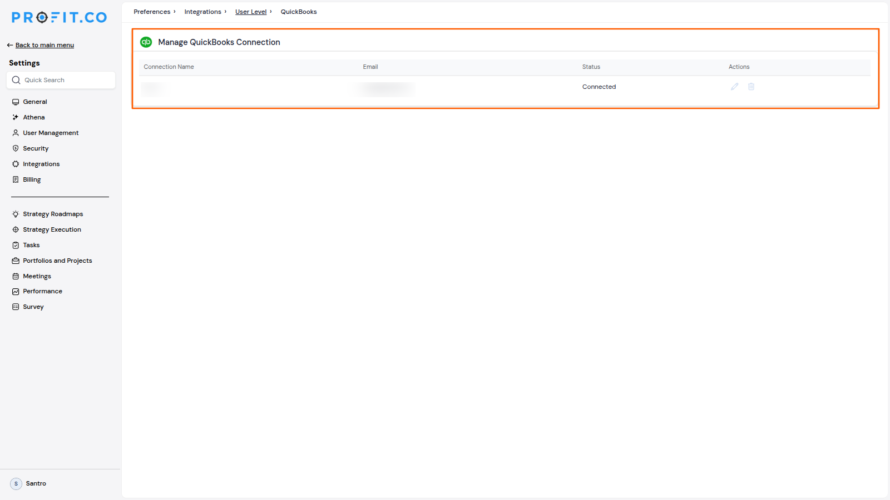Click the back arrow icon beside main menu
Image resolution: width=890 pixels, height=500 pixels.
point(10,45)
